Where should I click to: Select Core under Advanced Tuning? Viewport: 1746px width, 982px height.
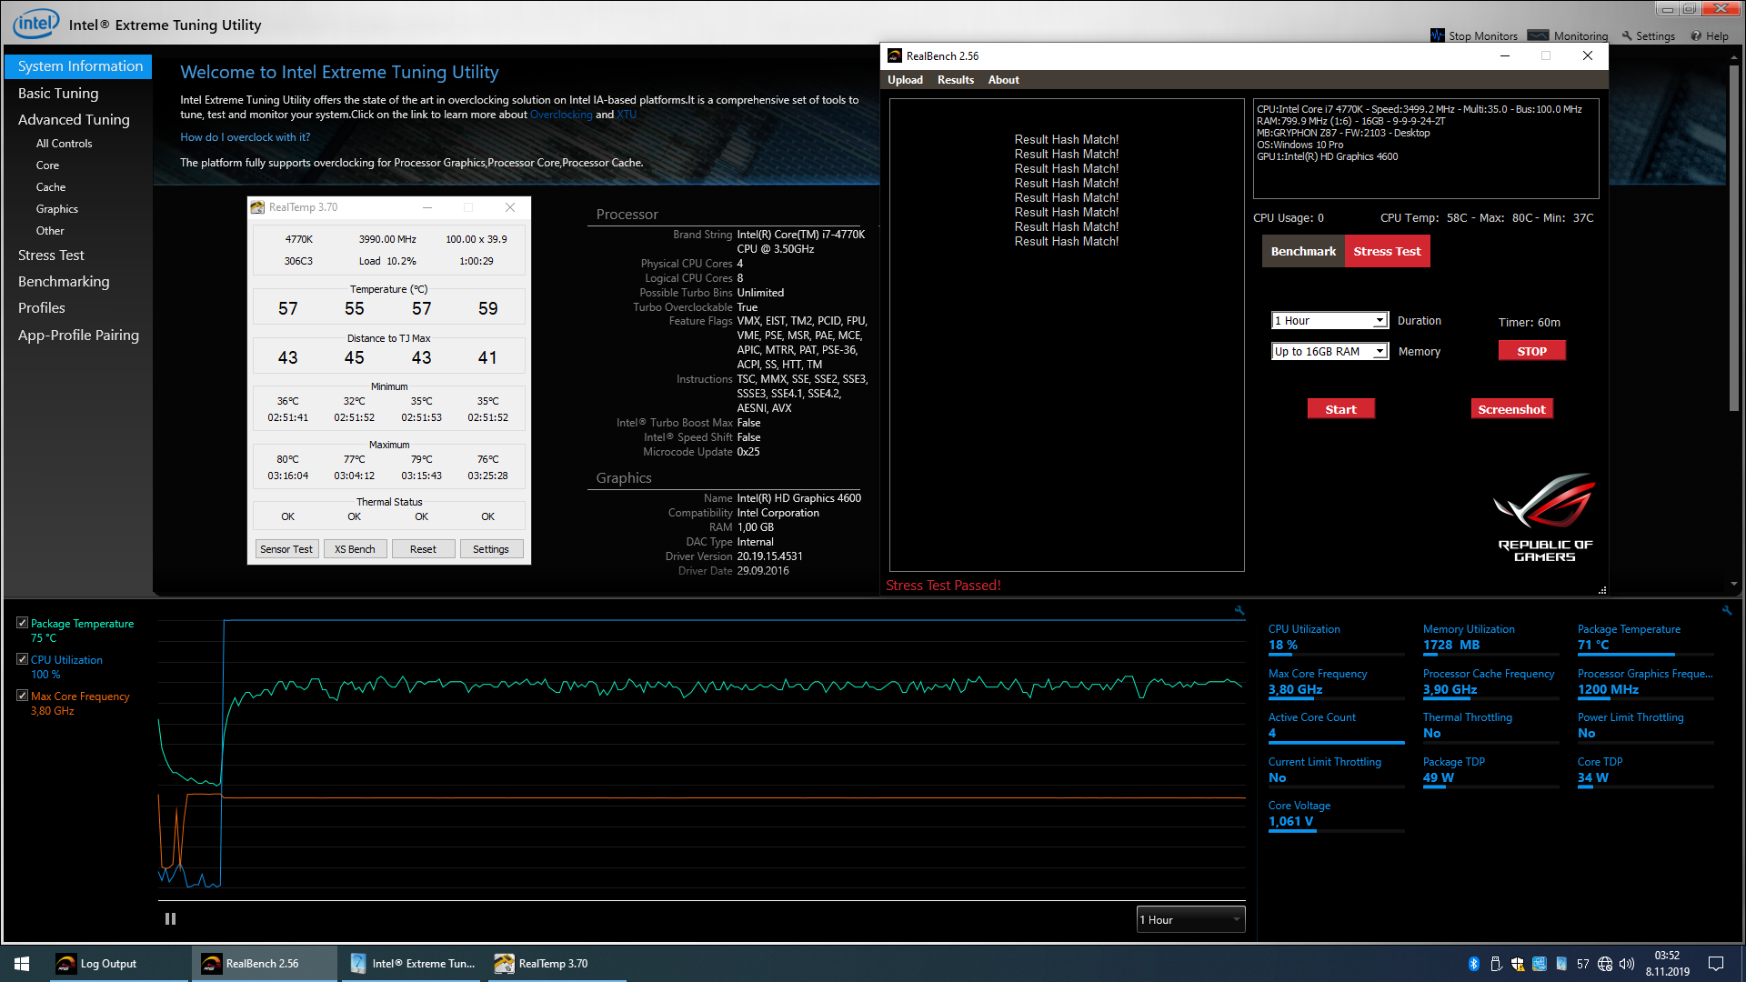(x=47, y=165)
